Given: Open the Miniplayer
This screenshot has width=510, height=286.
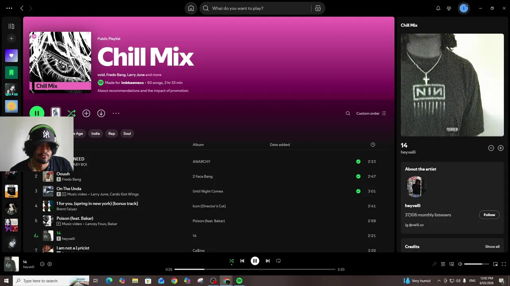Looking at the screenshot, I should click(495, 264).
